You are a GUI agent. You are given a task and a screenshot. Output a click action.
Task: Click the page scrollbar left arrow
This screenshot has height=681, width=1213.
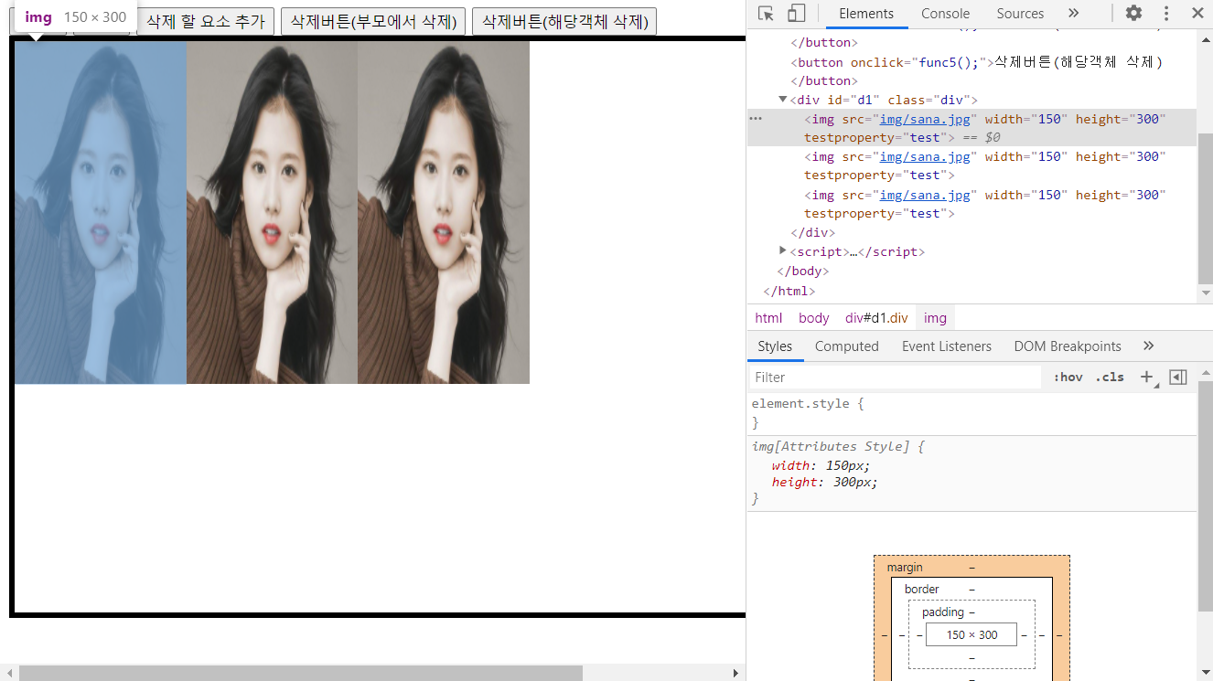(8, 673)
